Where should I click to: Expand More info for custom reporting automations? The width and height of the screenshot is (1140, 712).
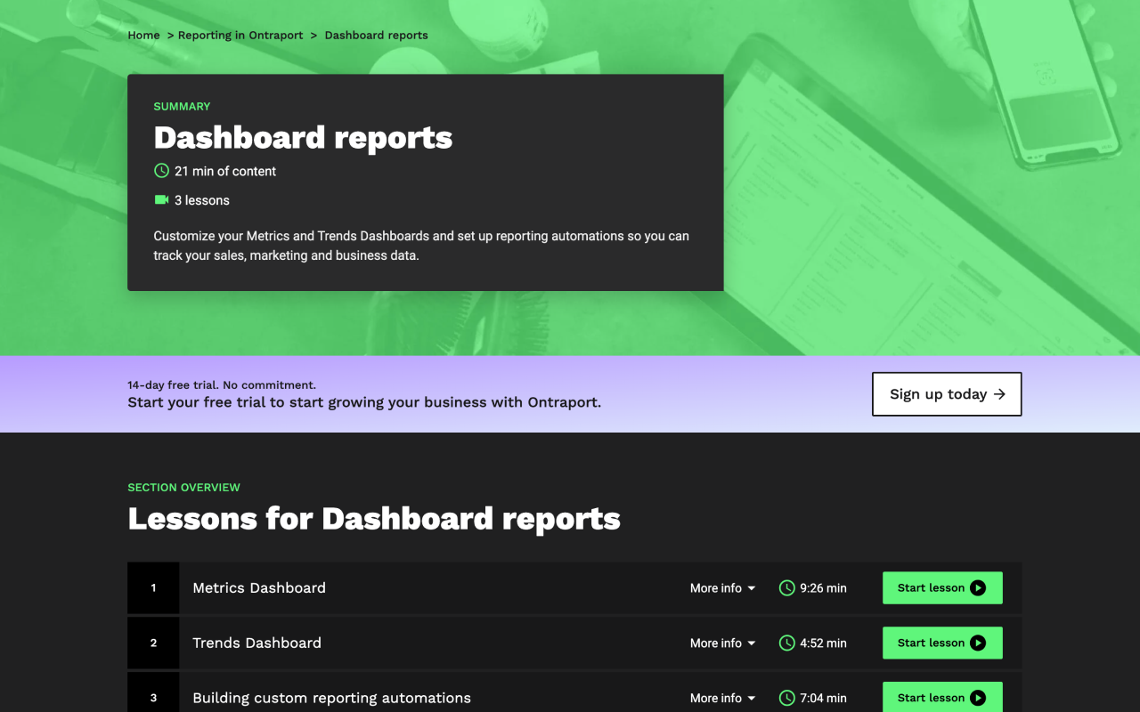click(x=722, y=699)
